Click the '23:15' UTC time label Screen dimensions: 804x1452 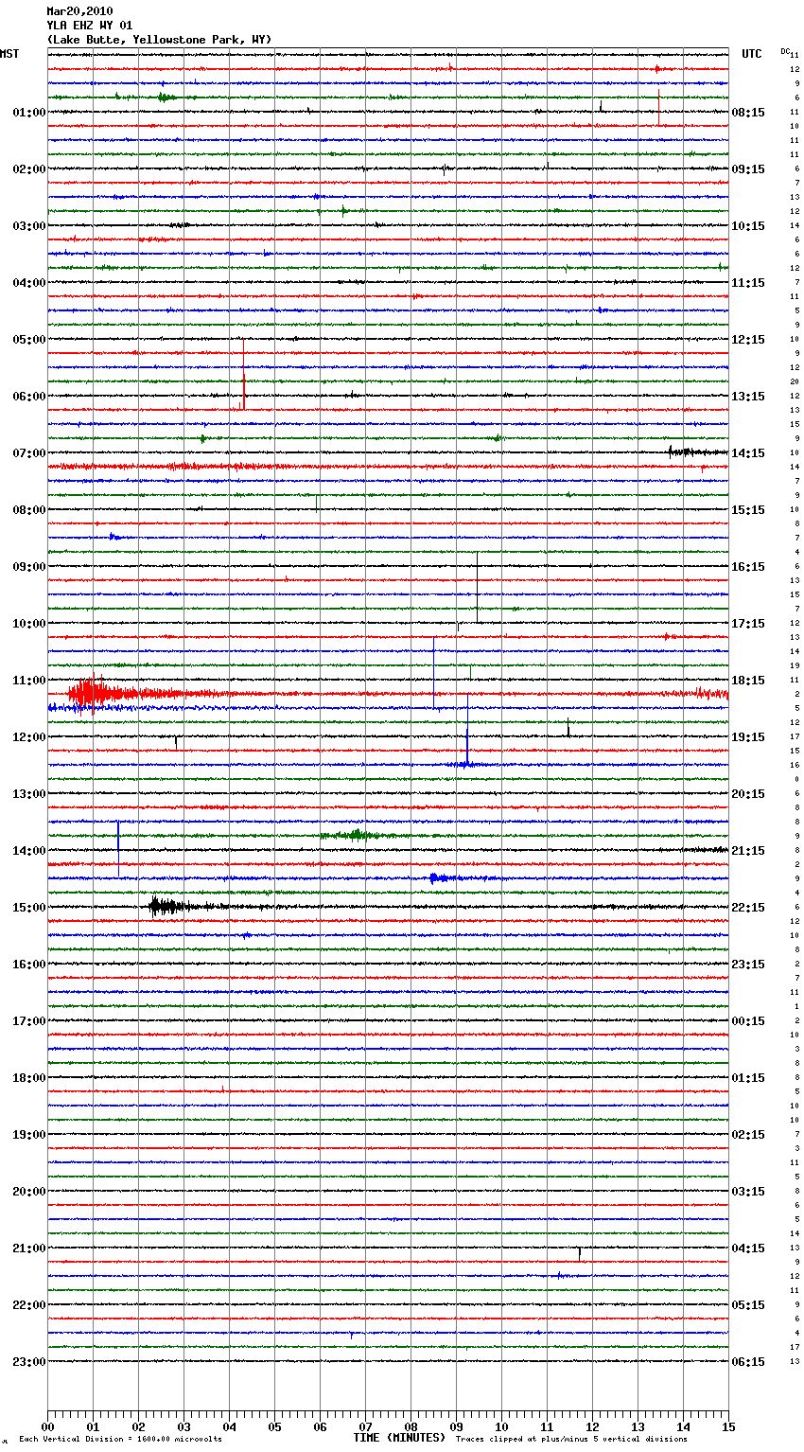pos(748,965)
